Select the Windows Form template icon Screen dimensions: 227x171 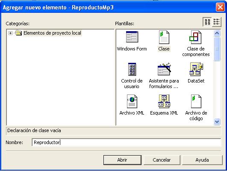coord(132,37)
